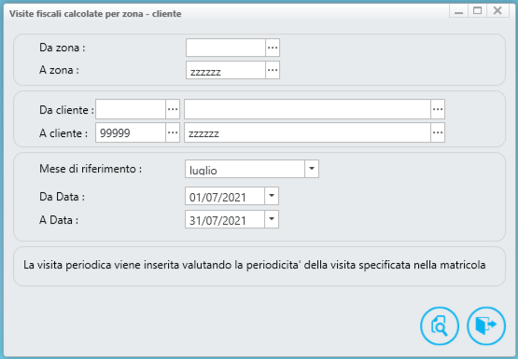518x359 pixels.
Task: Open lookup for A cliente name zzzzzz
Action: tap(438, 132)
